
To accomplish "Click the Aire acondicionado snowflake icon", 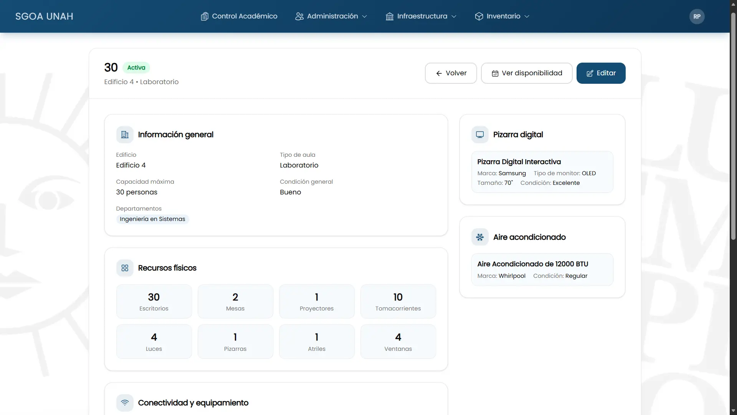I will [x=480, y=237].
